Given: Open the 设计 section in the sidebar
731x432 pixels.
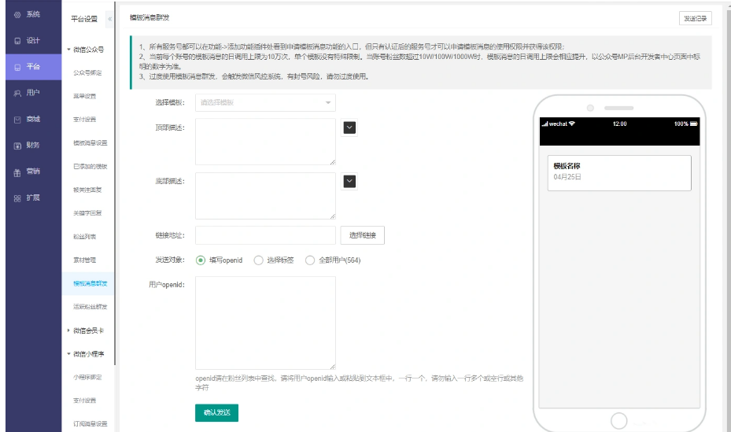Looking at the screenshot, I should click(x=28, y=40).
